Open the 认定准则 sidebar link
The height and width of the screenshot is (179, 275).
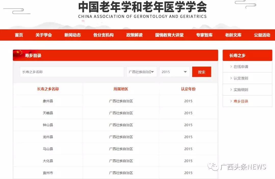tap(241, 78)
